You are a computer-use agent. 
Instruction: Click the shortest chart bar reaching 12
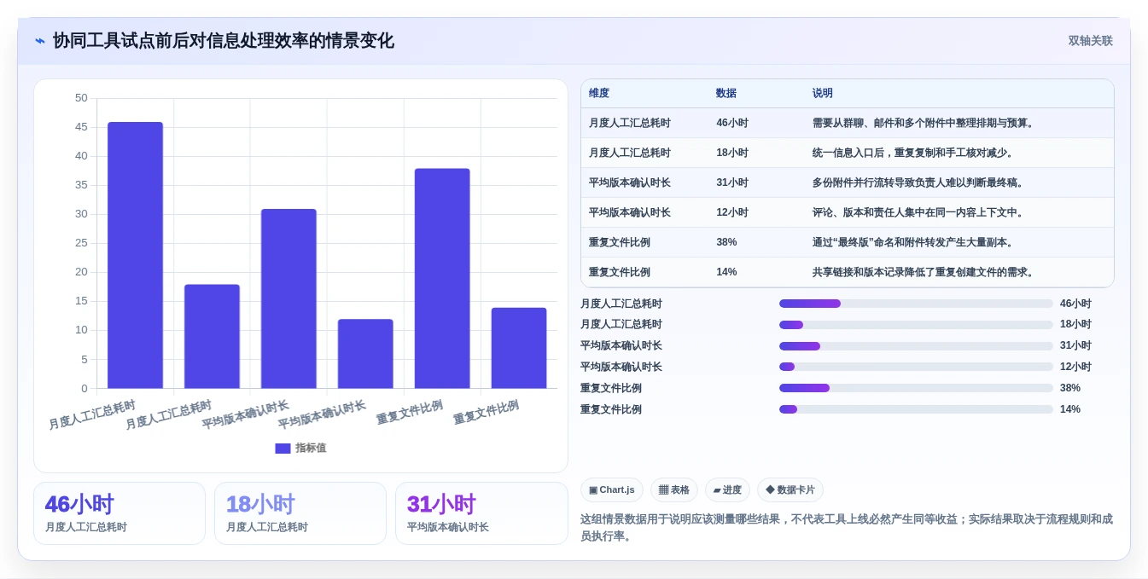click(x=365, y=354)
